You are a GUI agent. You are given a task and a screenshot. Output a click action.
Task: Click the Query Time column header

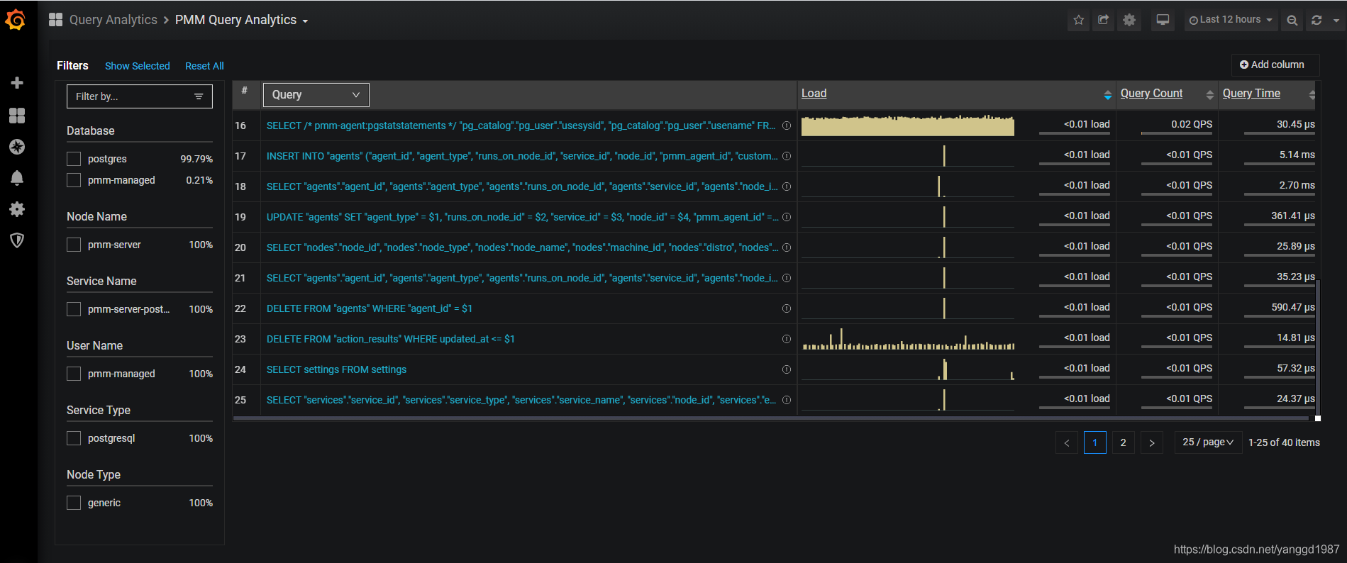(1251, 94)
